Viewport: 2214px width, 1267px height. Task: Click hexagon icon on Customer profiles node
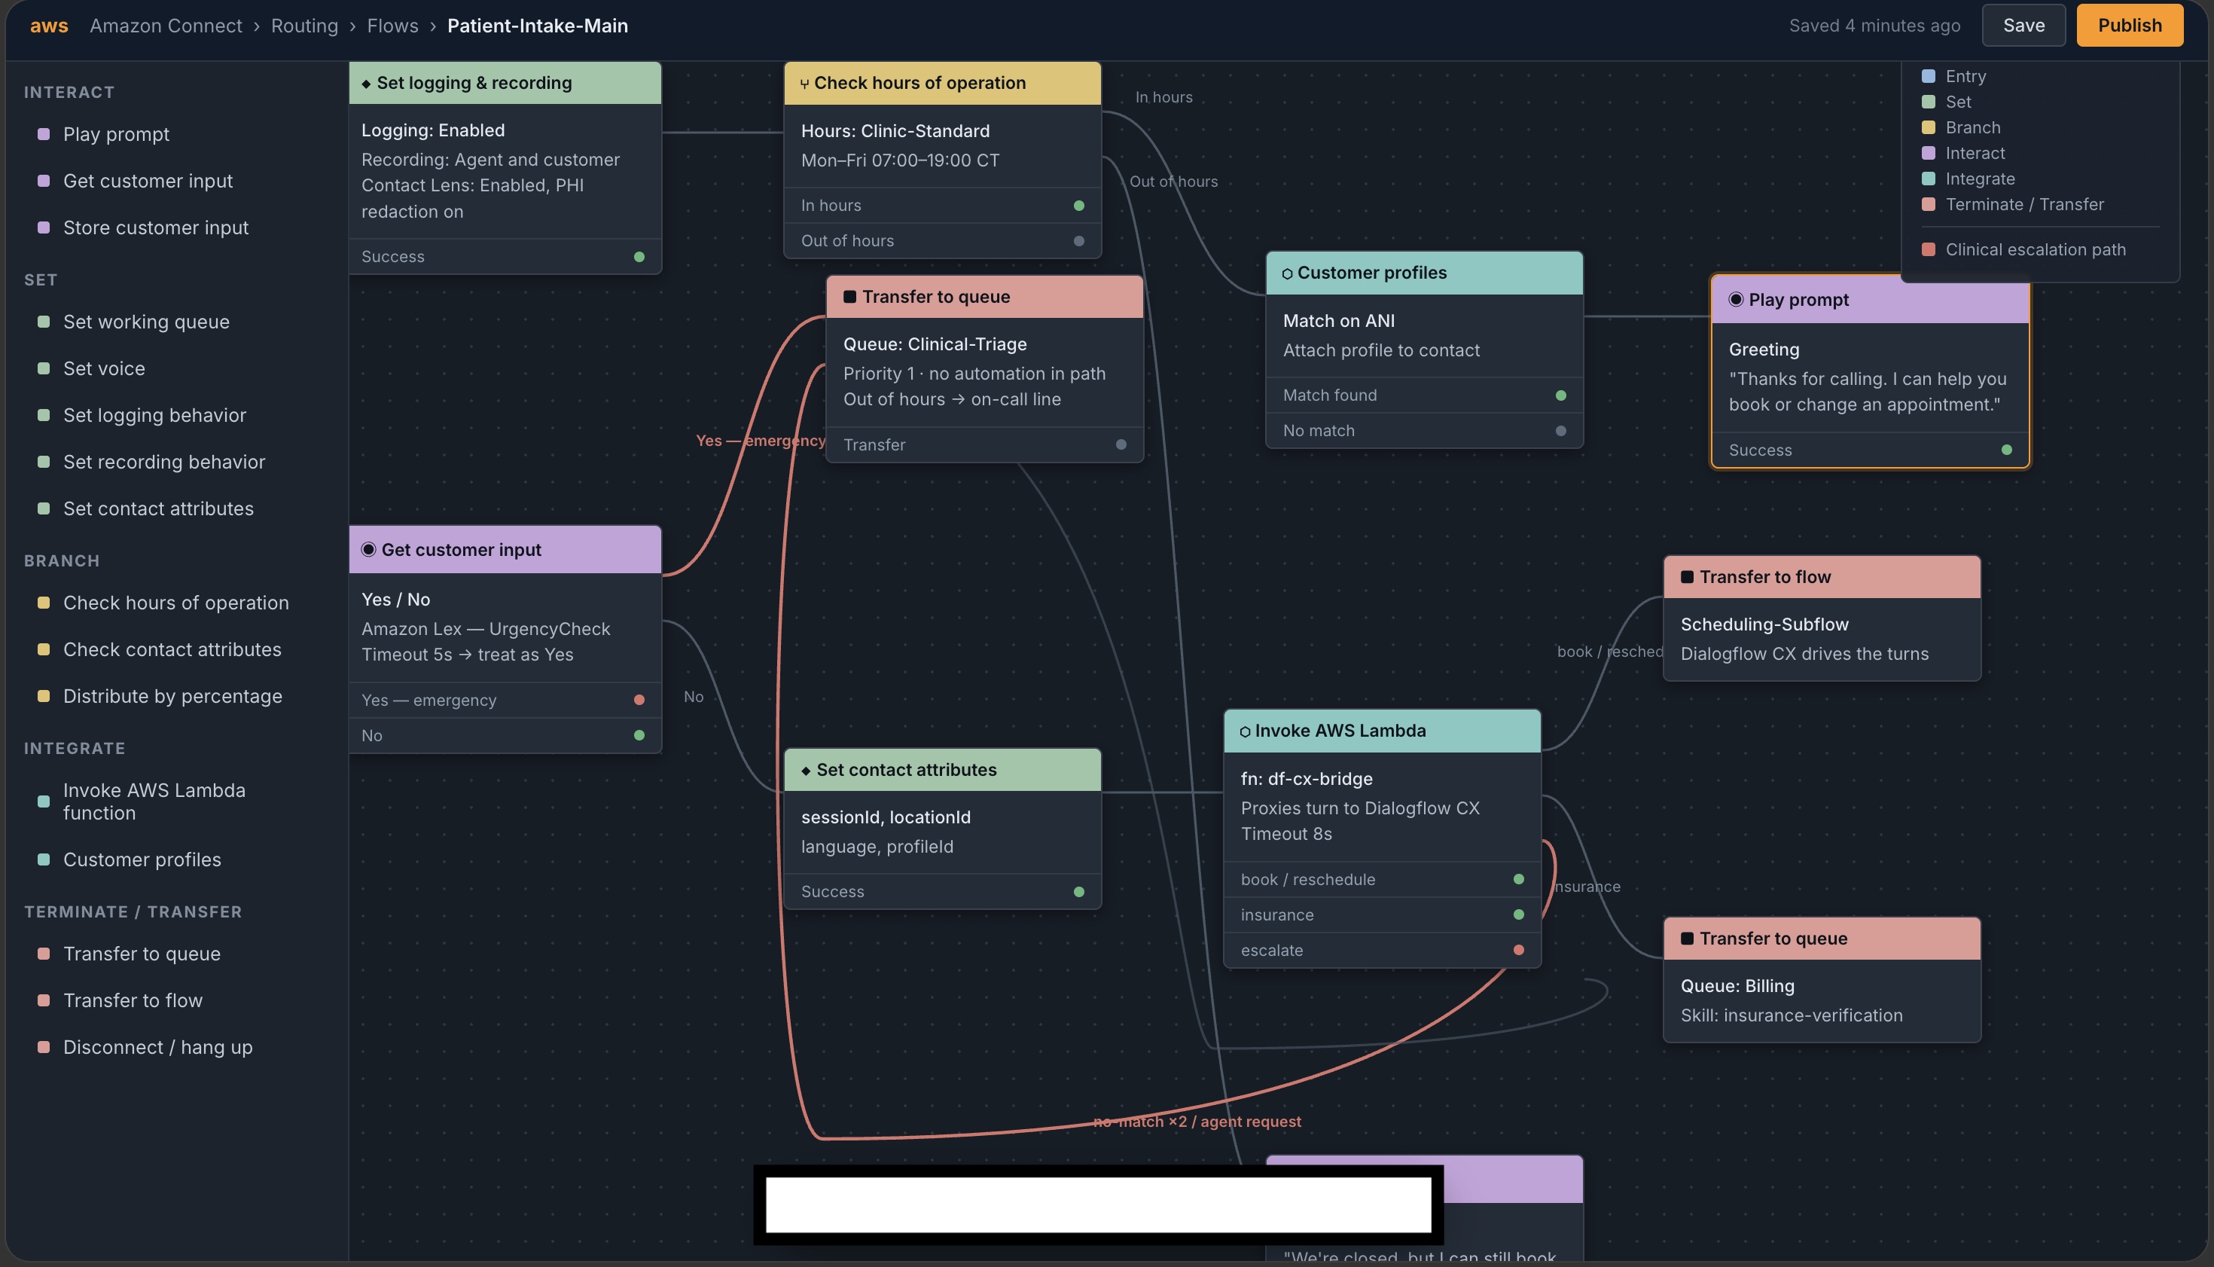click(x=1287, y=273)
